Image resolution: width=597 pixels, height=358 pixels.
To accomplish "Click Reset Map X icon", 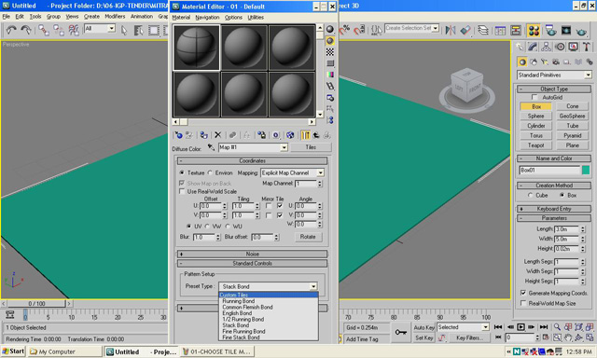I will click(217, 135).
